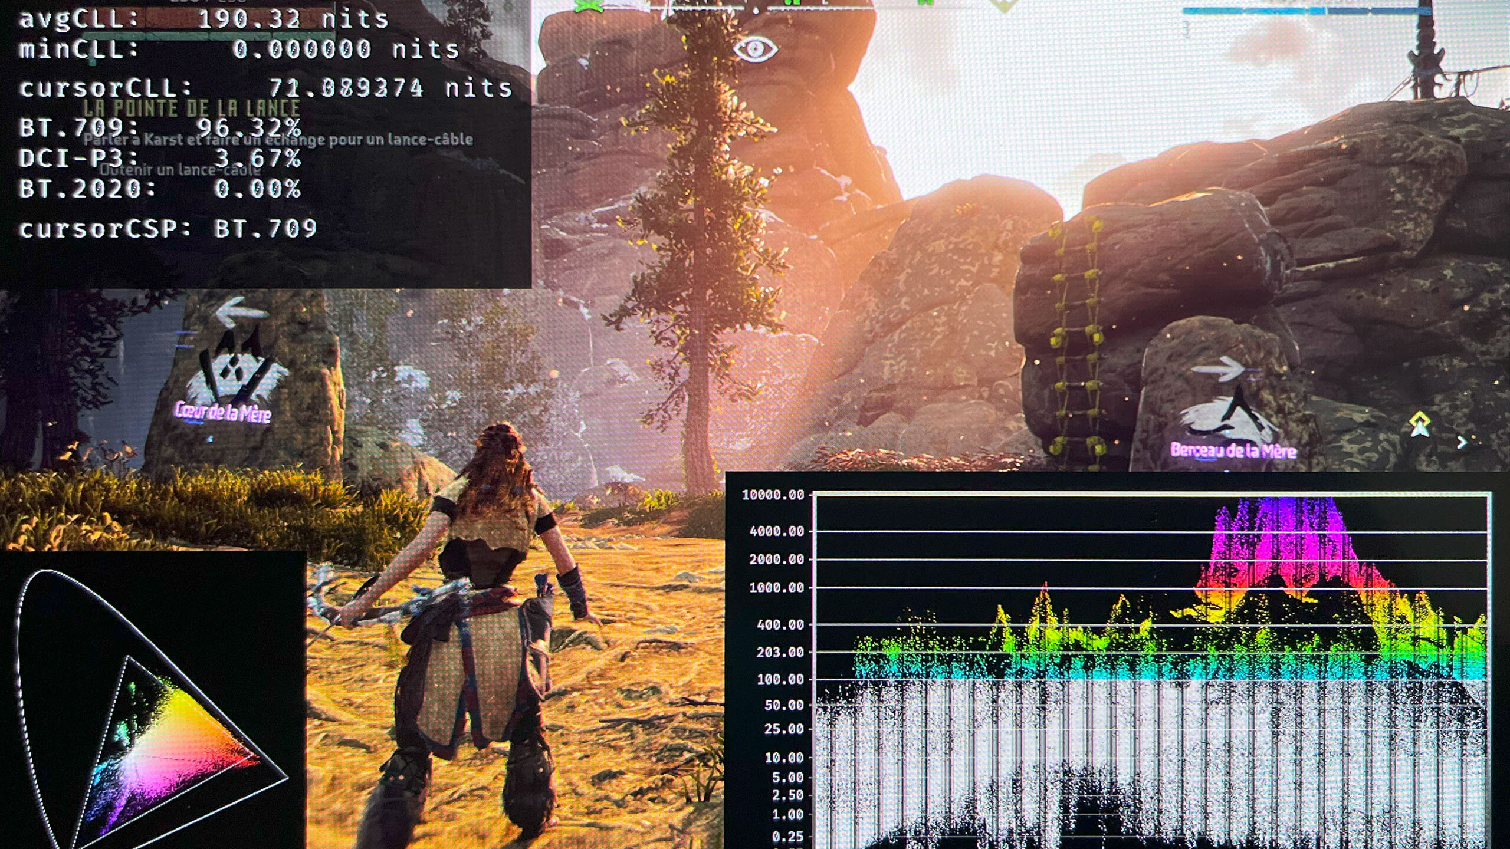Click the 2000.00 label on waveform axis
Screen dimensions: 1510x849
pos(777,559)
